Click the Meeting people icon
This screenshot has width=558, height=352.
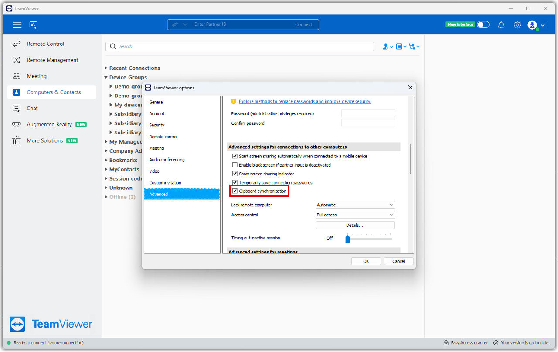[17, 76]
